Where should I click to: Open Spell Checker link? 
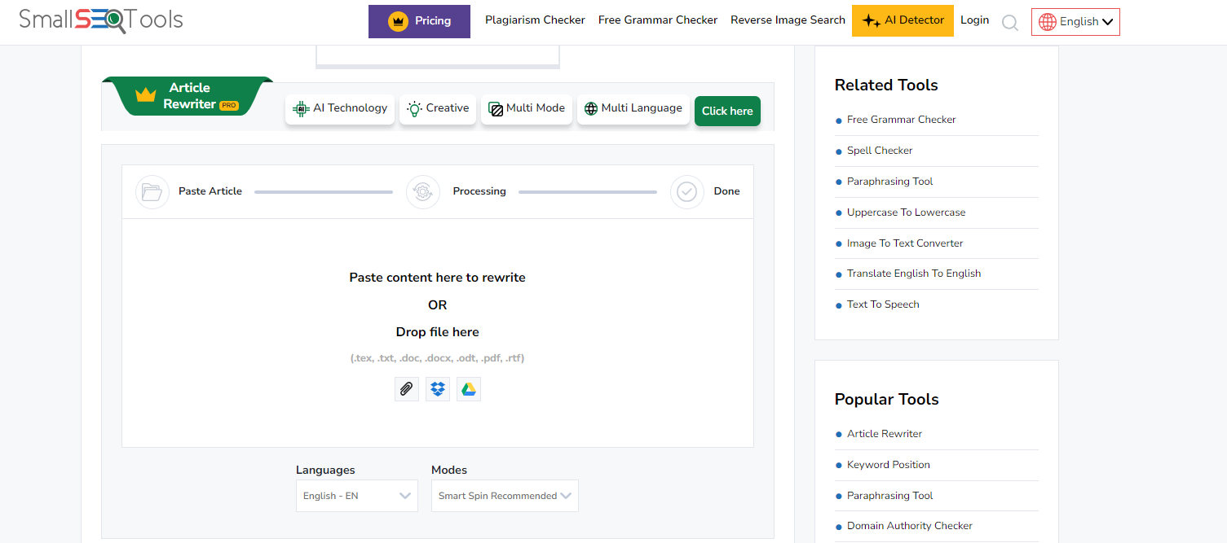[880, 151]
